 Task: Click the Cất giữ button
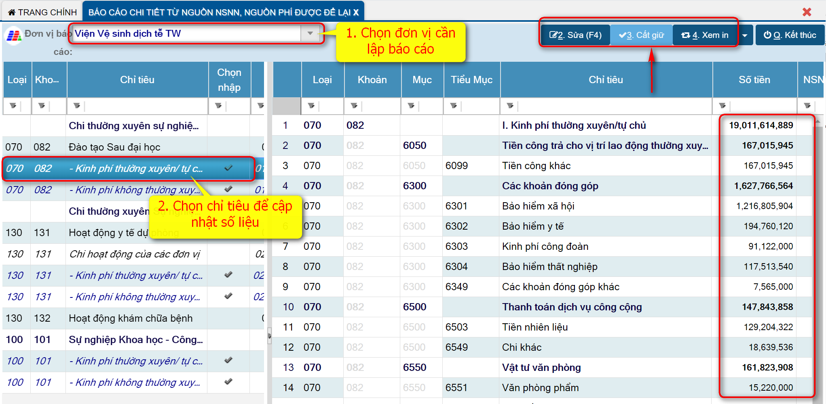point(641,36)
